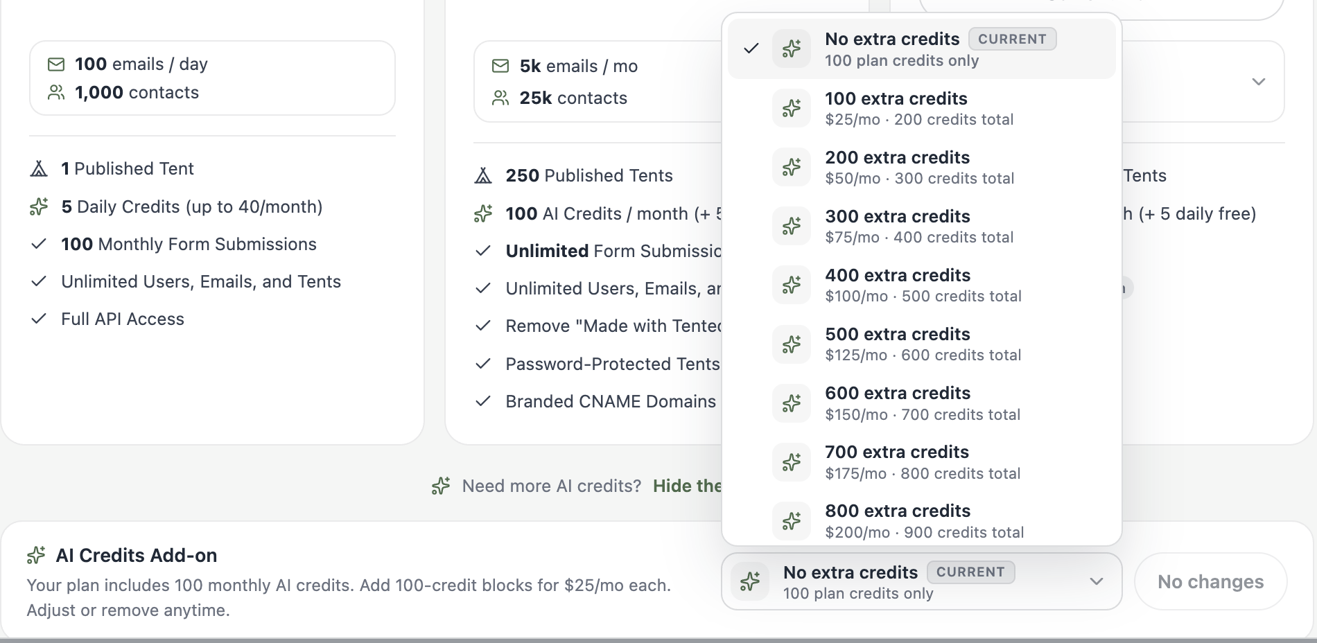Viewport: 1317px width, 643px height.
Task: Click checkmark beside 100 Monthly Form Submissions
Action: click(39, 244)
